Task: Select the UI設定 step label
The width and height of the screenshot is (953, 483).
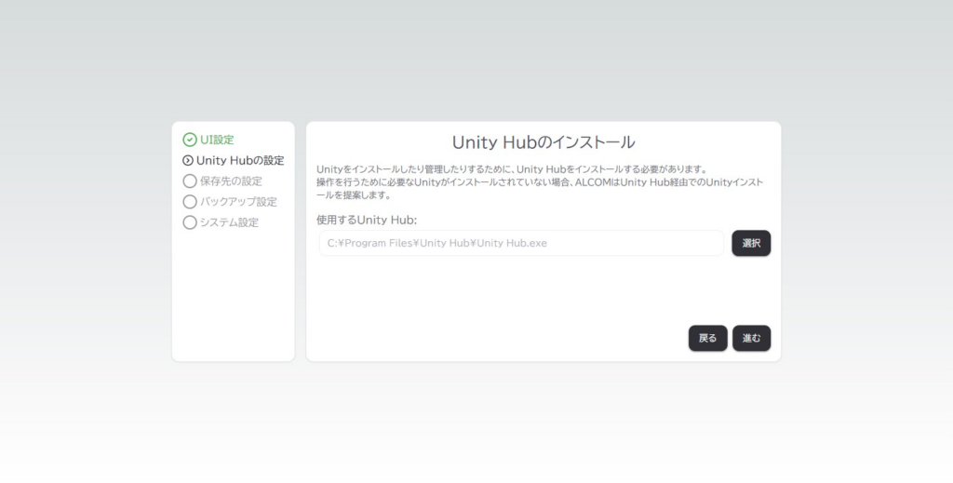Action: [217, 140]
